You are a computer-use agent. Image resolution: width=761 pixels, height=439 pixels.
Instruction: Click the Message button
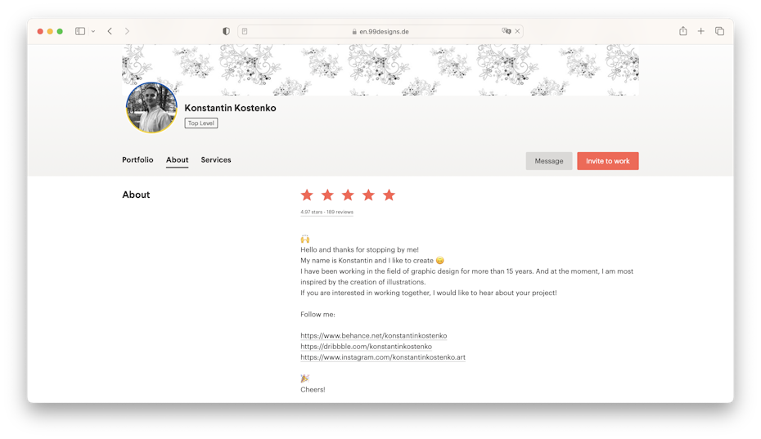click(x=549, y=161)
